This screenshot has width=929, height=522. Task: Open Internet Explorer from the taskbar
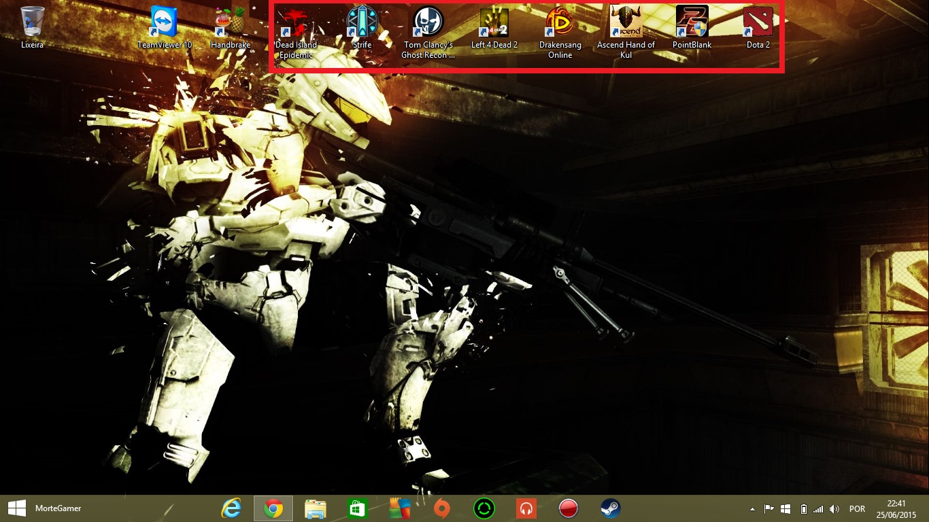[x=232, y=508]
